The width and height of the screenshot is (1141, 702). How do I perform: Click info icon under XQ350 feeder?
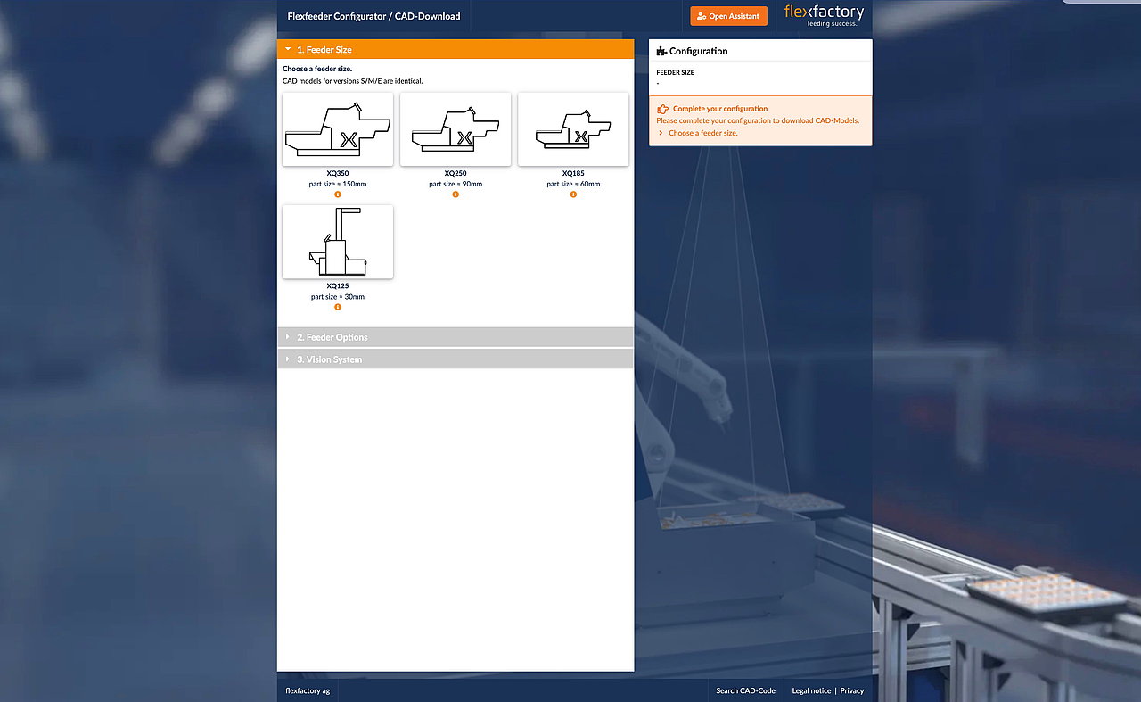tap(338, 194)
